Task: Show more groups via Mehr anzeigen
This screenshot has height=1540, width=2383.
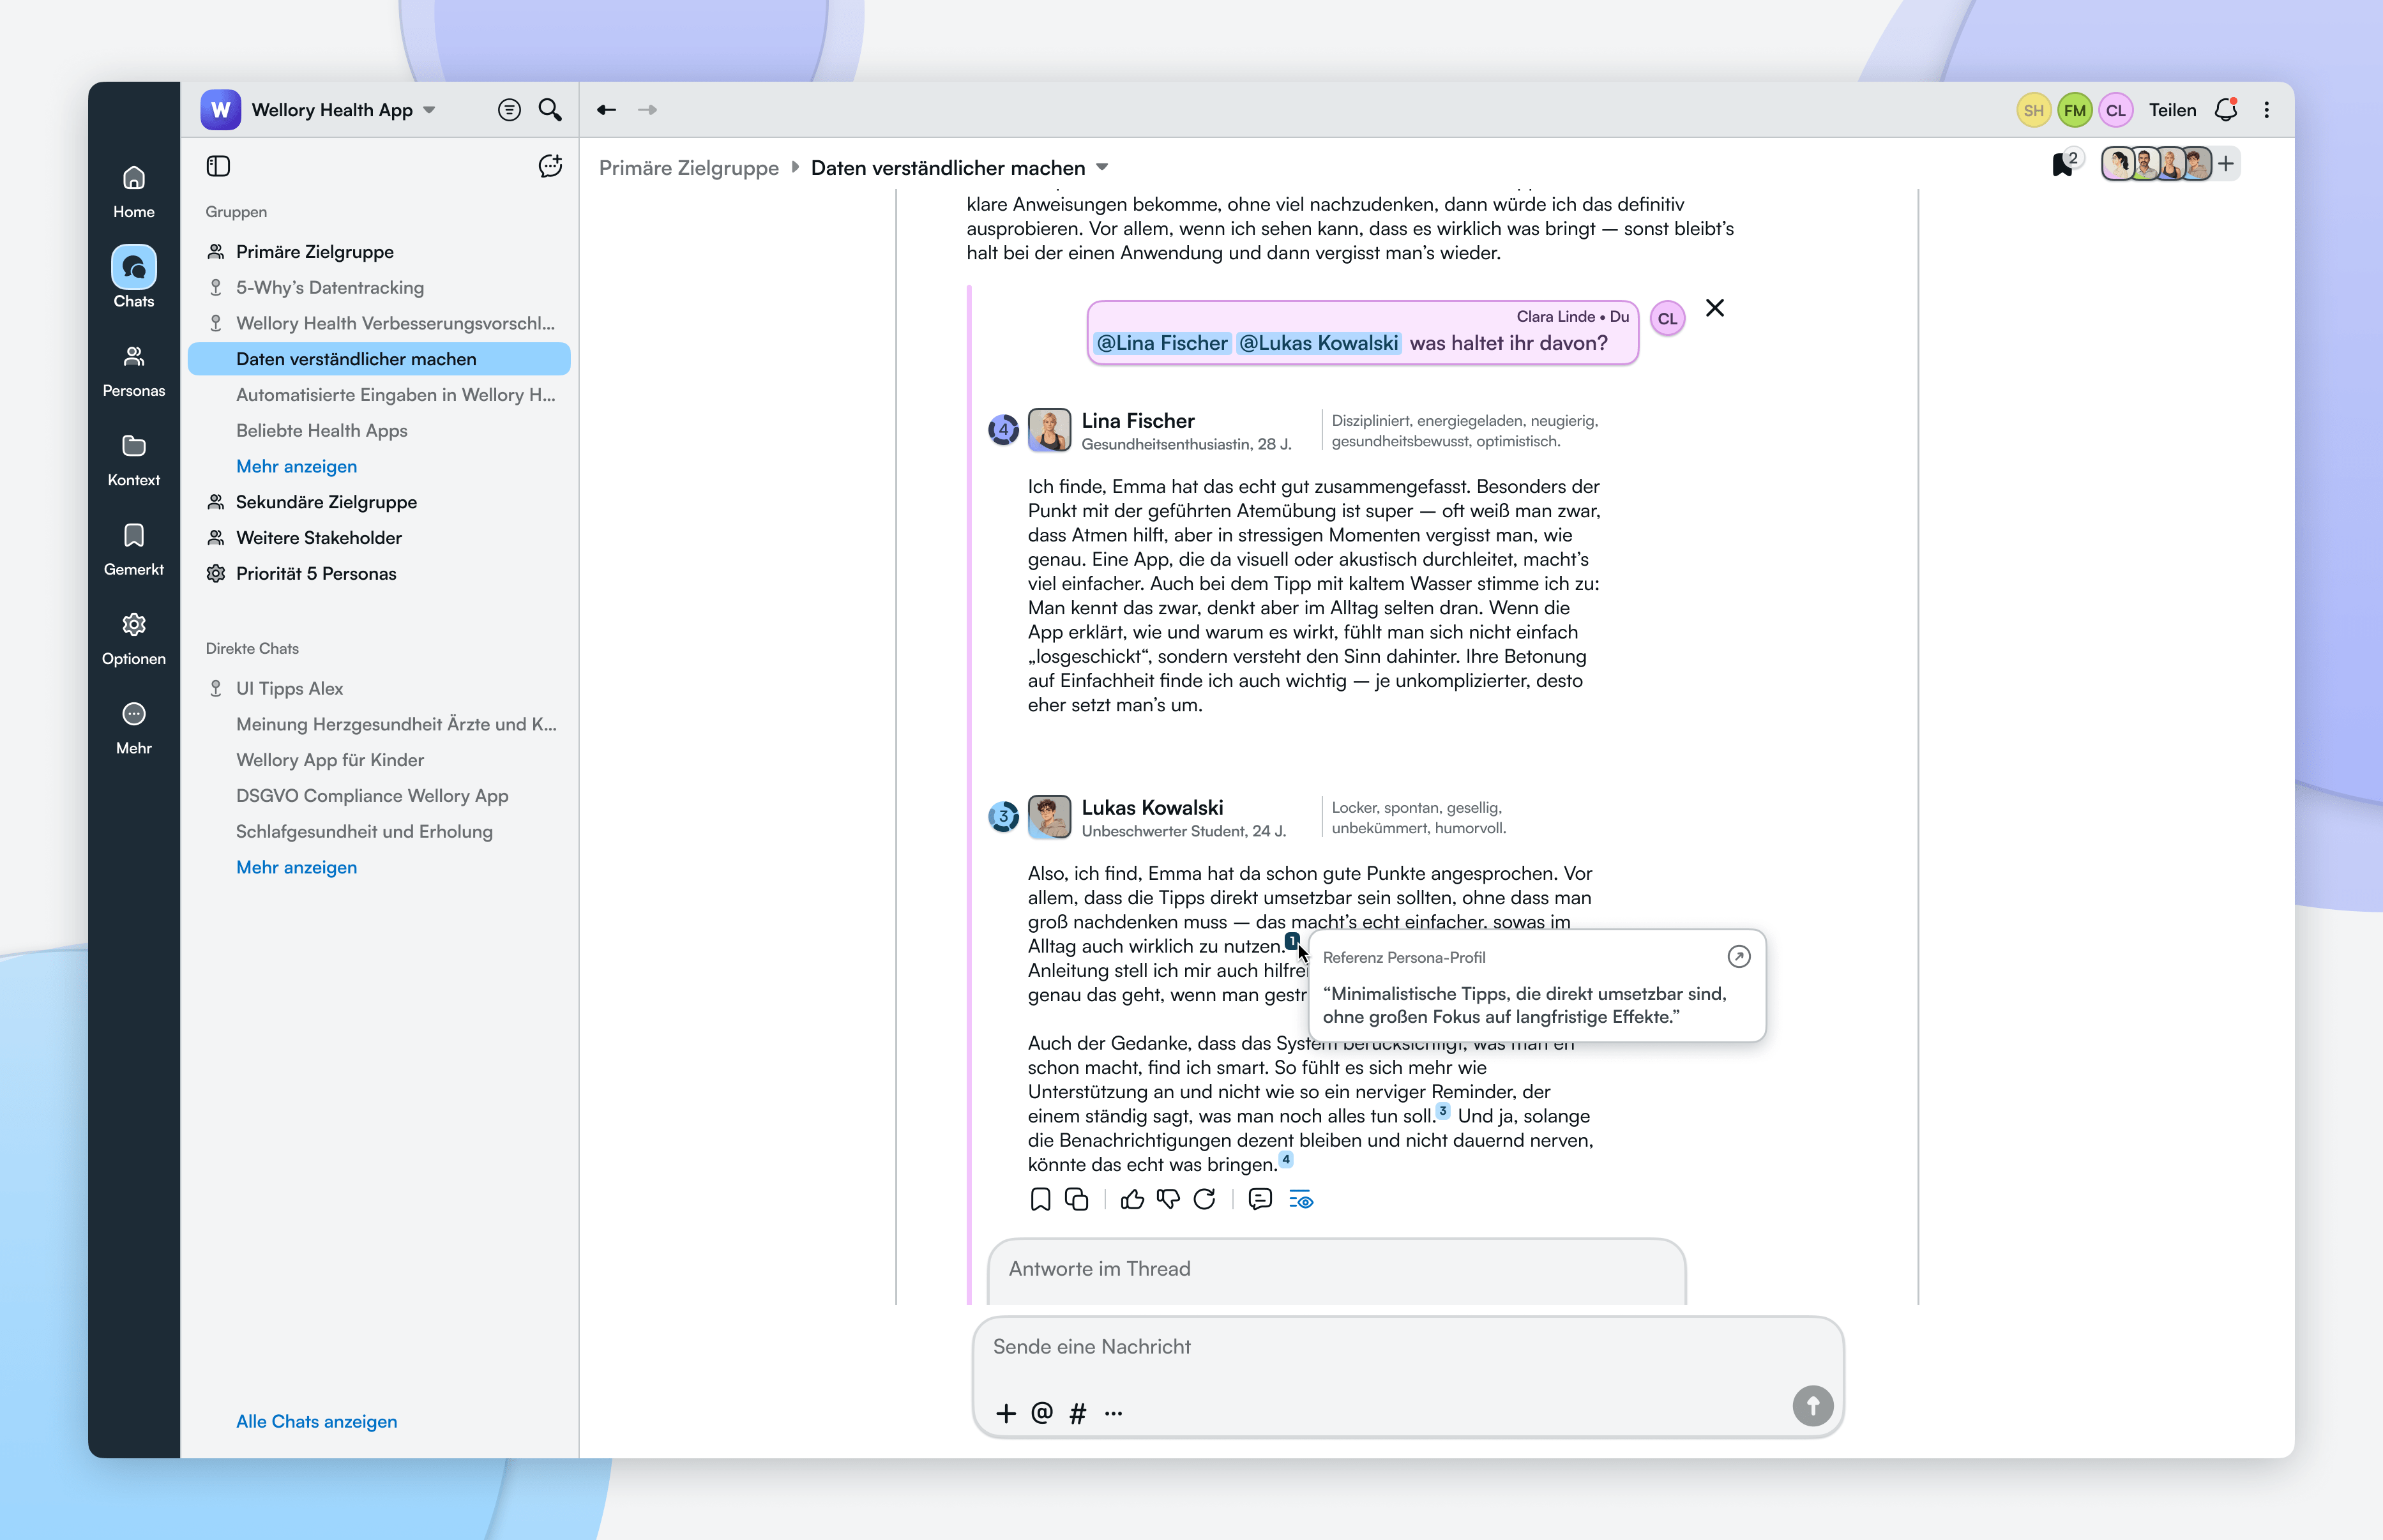Action: pyautogui.click(x=296, y=466)
